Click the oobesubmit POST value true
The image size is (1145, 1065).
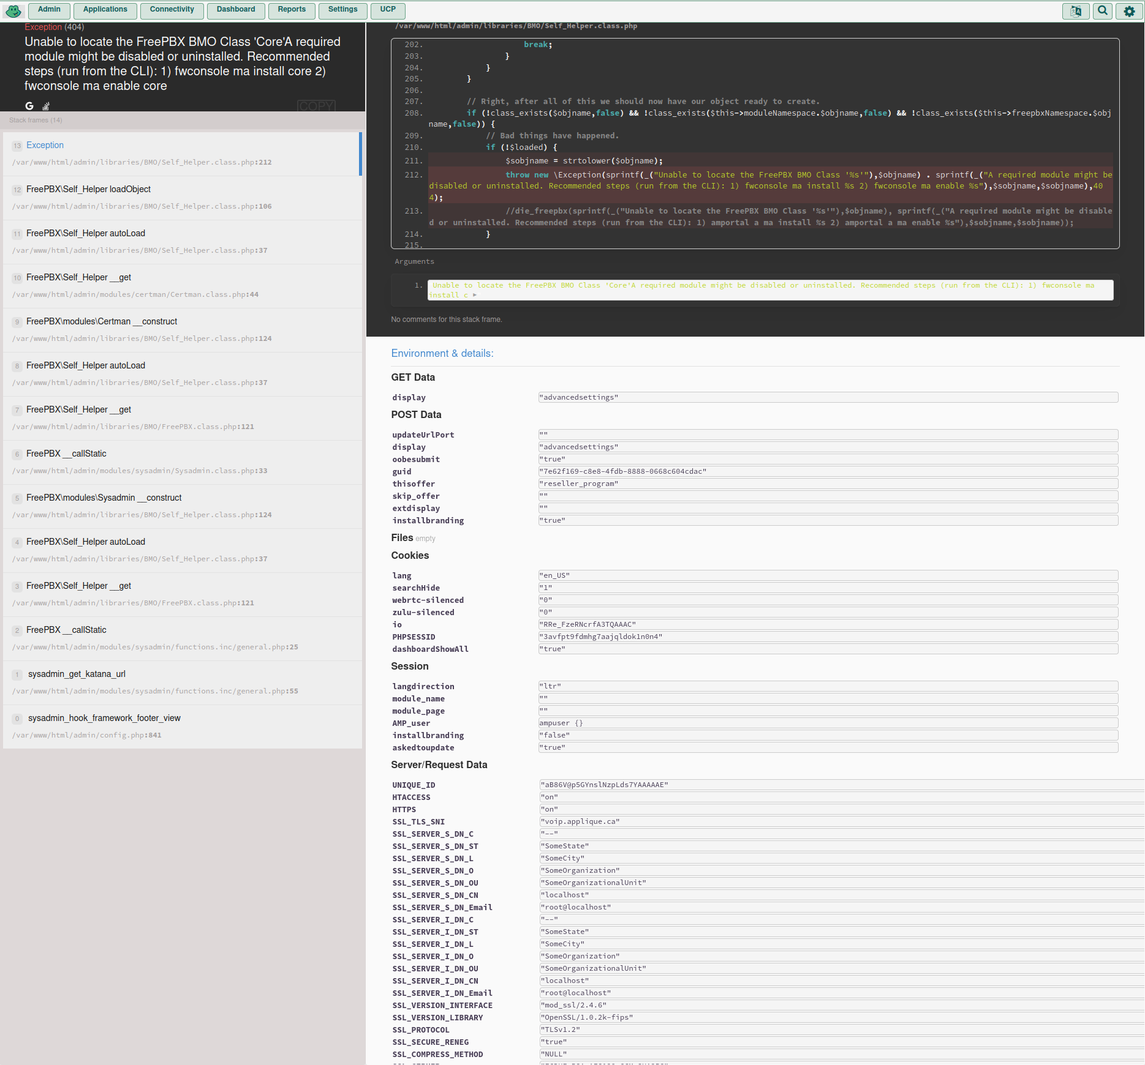point(828,459)
